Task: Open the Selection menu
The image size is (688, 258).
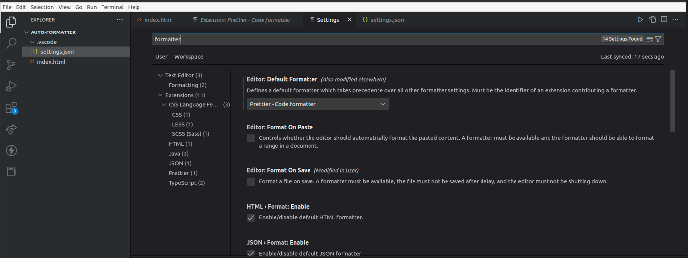Action: (42, 7)
